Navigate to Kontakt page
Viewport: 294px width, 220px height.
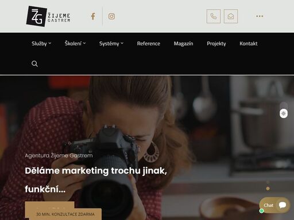click(x=249, y=44)
